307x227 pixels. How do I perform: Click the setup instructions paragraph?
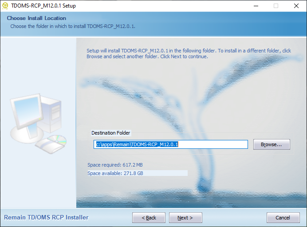[x=189, y=53]
